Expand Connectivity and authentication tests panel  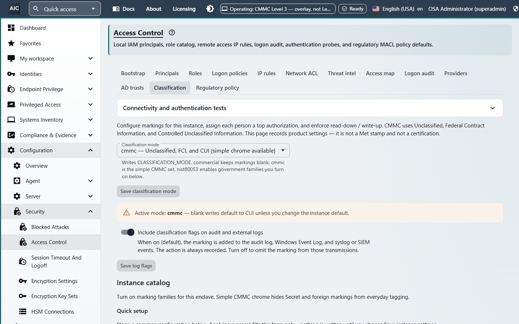click(x=310, y=108)
